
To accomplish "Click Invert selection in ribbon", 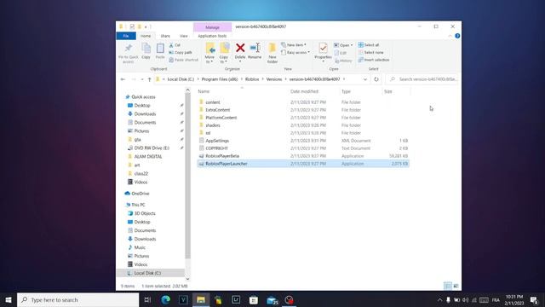I will [x=374, y=60].
